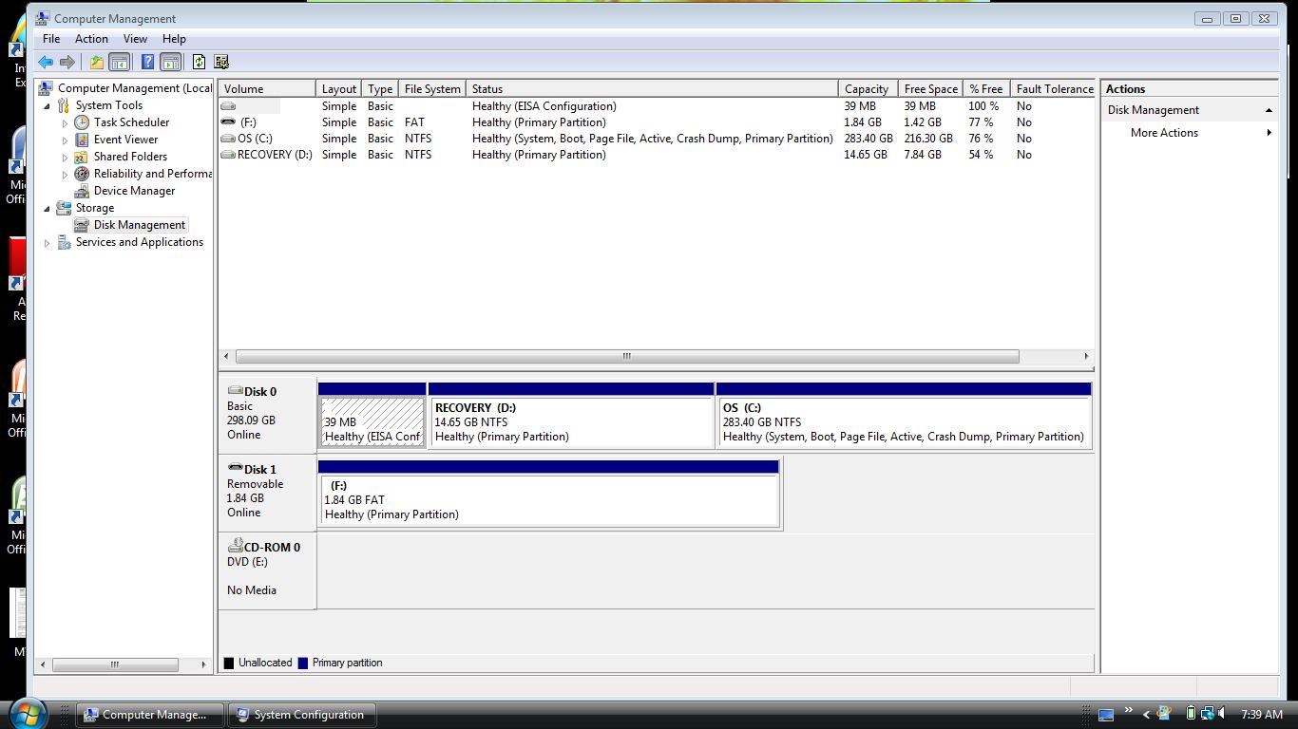Click the Refresh toolbar icon
1298x729 pixels.
[199, 62]
